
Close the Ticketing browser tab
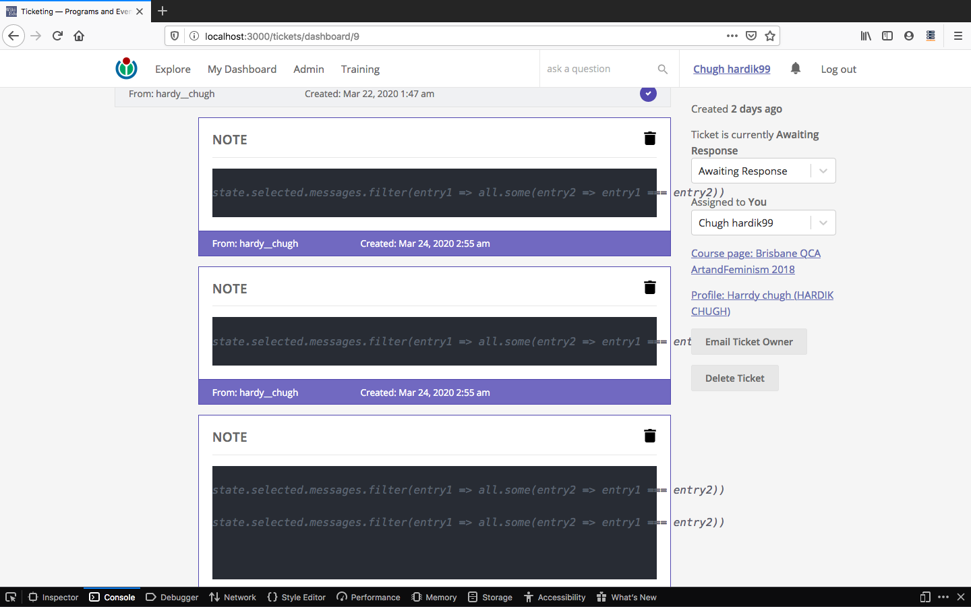(x=140, y=11)
